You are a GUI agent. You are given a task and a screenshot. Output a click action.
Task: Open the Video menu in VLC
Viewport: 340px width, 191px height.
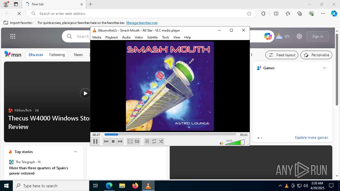(x=139, y=37)
